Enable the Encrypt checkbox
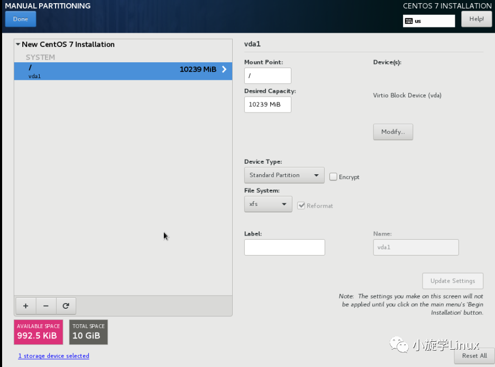495x367 pixels. click(x=333, y=176)
